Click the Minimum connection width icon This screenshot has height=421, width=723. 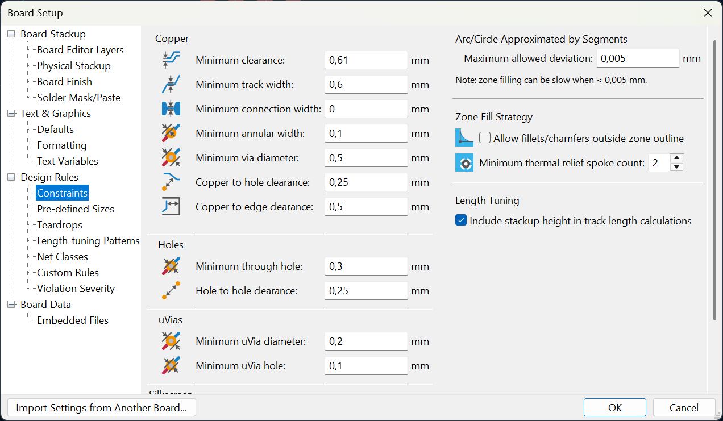(x=171, y=109)
